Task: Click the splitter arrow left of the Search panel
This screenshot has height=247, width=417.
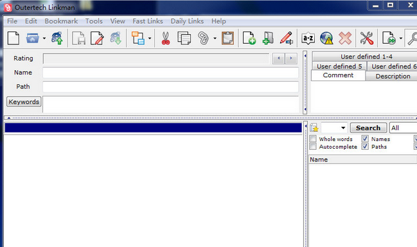Action: click(x=306, y=126)
